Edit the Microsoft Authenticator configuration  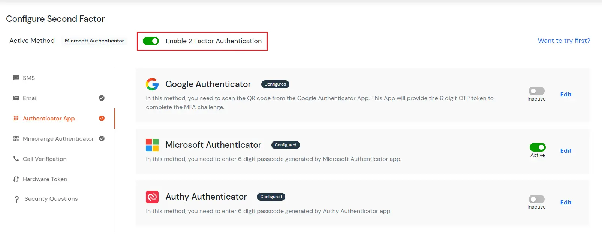[x=566, y=151]
